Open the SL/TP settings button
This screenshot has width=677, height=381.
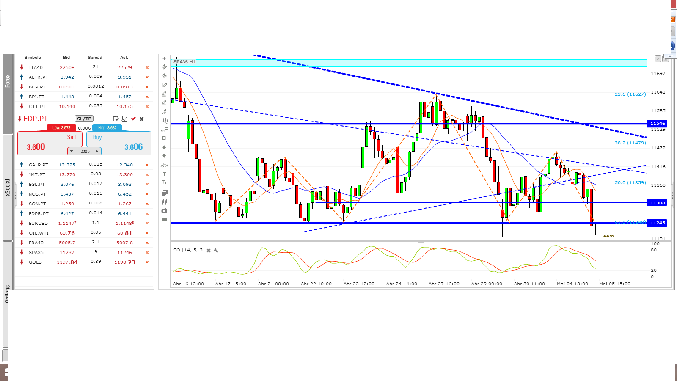84,119
